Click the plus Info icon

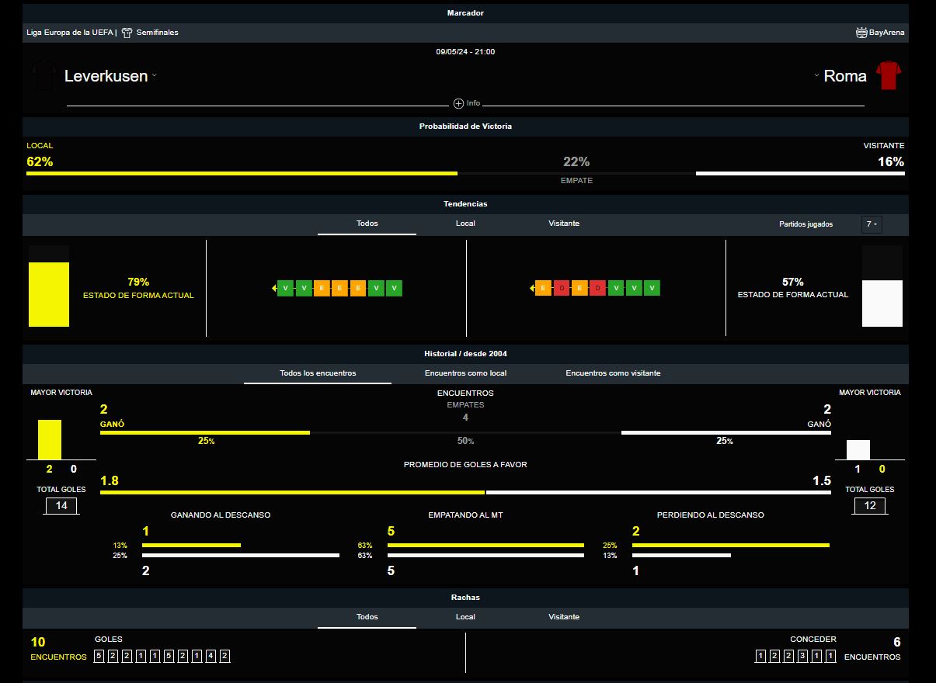click(458, 104)
